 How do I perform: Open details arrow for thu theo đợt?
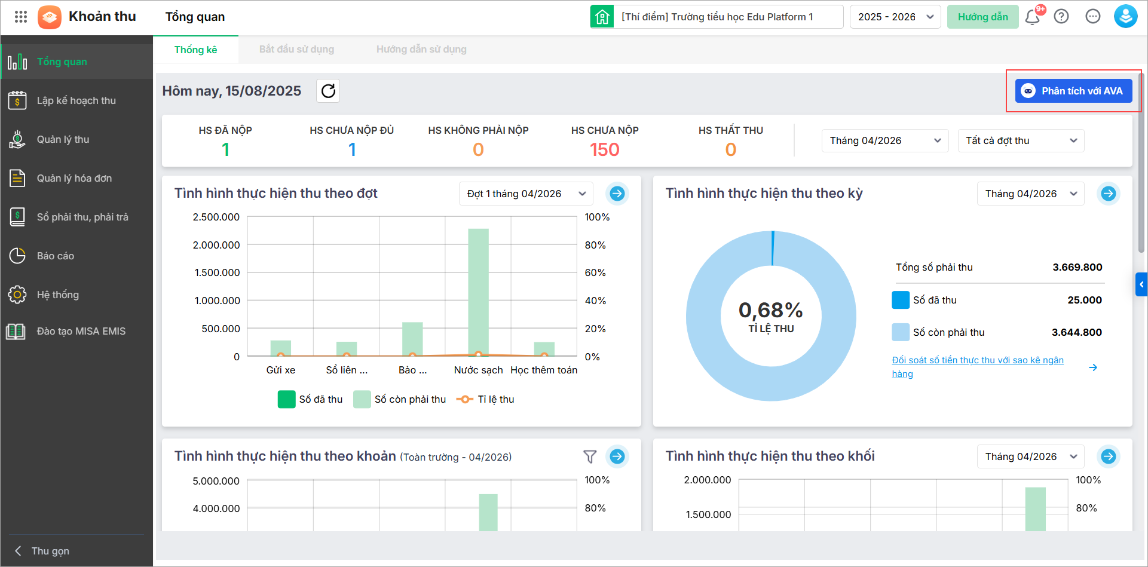(617, 194)
